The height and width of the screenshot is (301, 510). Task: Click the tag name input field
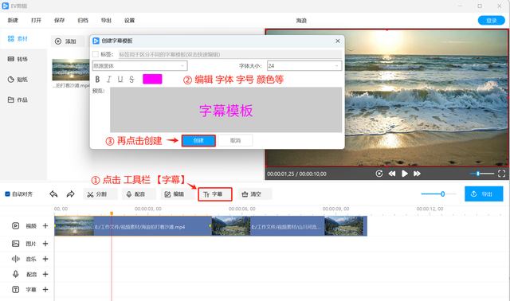230,54
